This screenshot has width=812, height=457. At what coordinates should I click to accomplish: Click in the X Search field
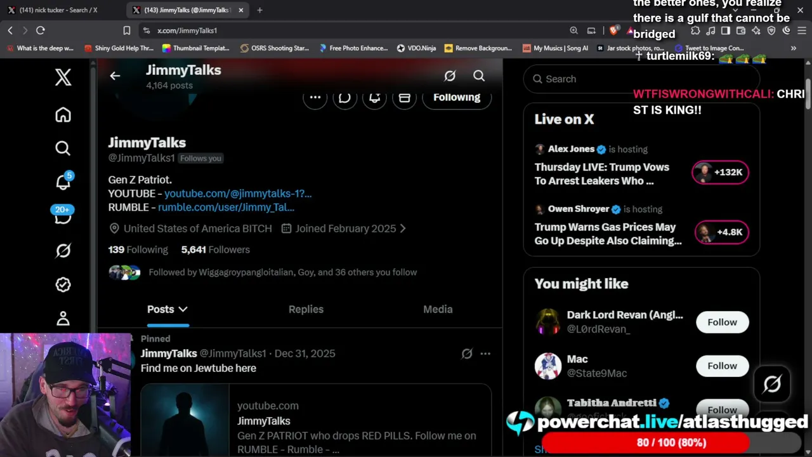click(641, 79)
